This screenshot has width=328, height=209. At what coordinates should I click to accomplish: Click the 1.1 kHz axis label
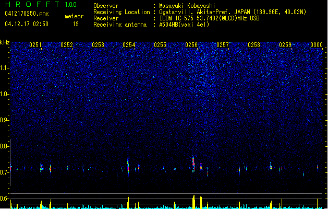[x=5, y=68]
